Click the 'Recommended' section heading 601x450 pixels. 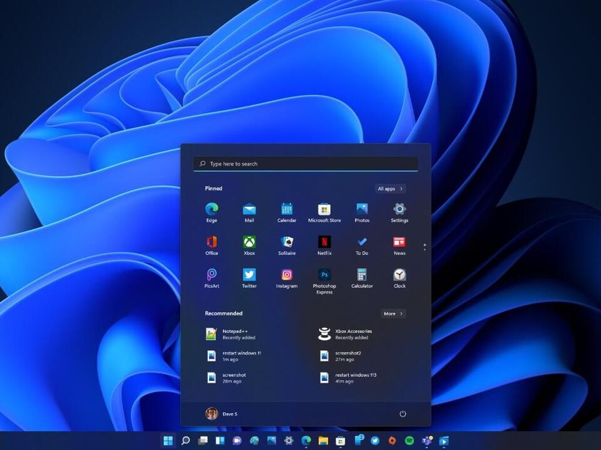tap(223, 313)
